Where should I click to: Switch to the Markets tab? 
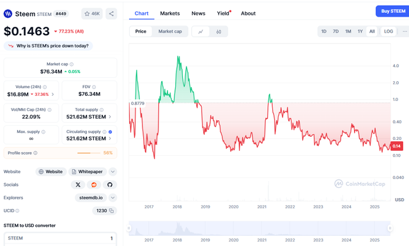tap(170, 13)
